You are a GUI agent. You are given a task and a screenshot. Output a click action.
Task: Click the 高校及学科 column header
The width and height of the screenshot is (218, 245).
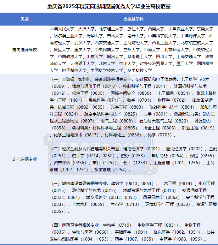[x=133, y=19]
